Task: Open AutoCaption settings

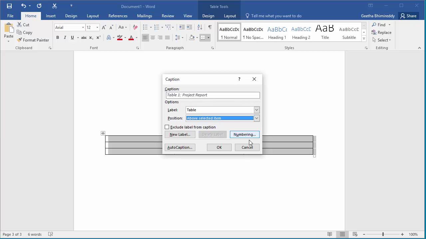Action: click(180, 147)
